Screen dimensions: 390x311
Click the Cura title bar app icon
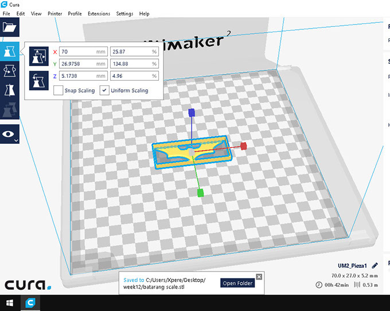(4, 4)
